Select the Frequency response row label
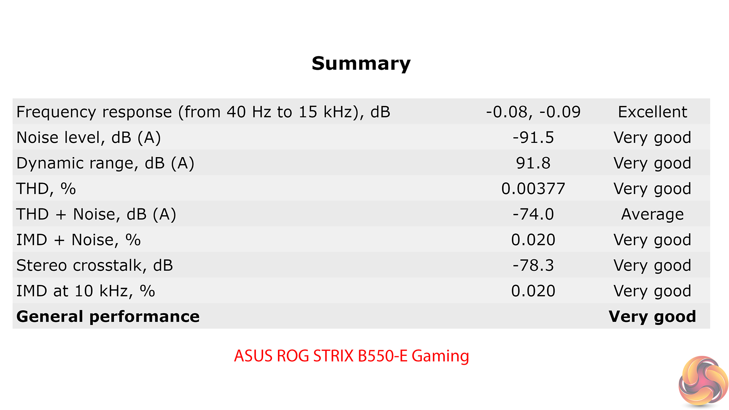729x410 pixels. (x=203, y=112)
